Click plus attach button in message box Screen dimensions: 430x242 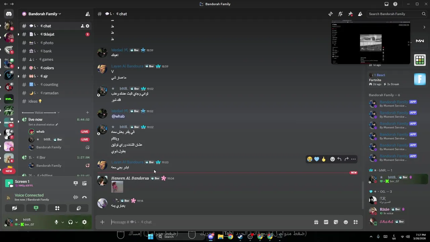pyautogui.click(x=102, y=222)
